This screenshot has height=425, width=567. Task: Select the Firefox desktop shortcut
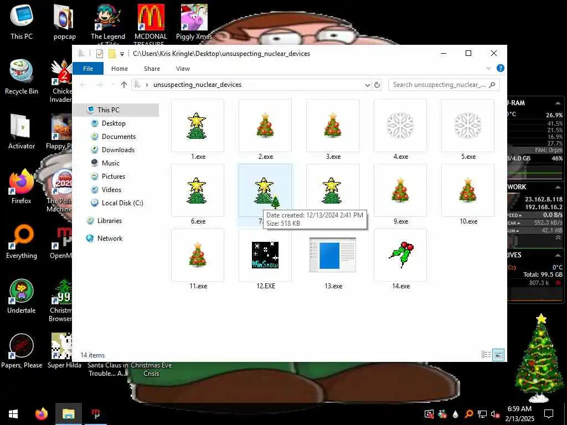(x=22, y=187)
